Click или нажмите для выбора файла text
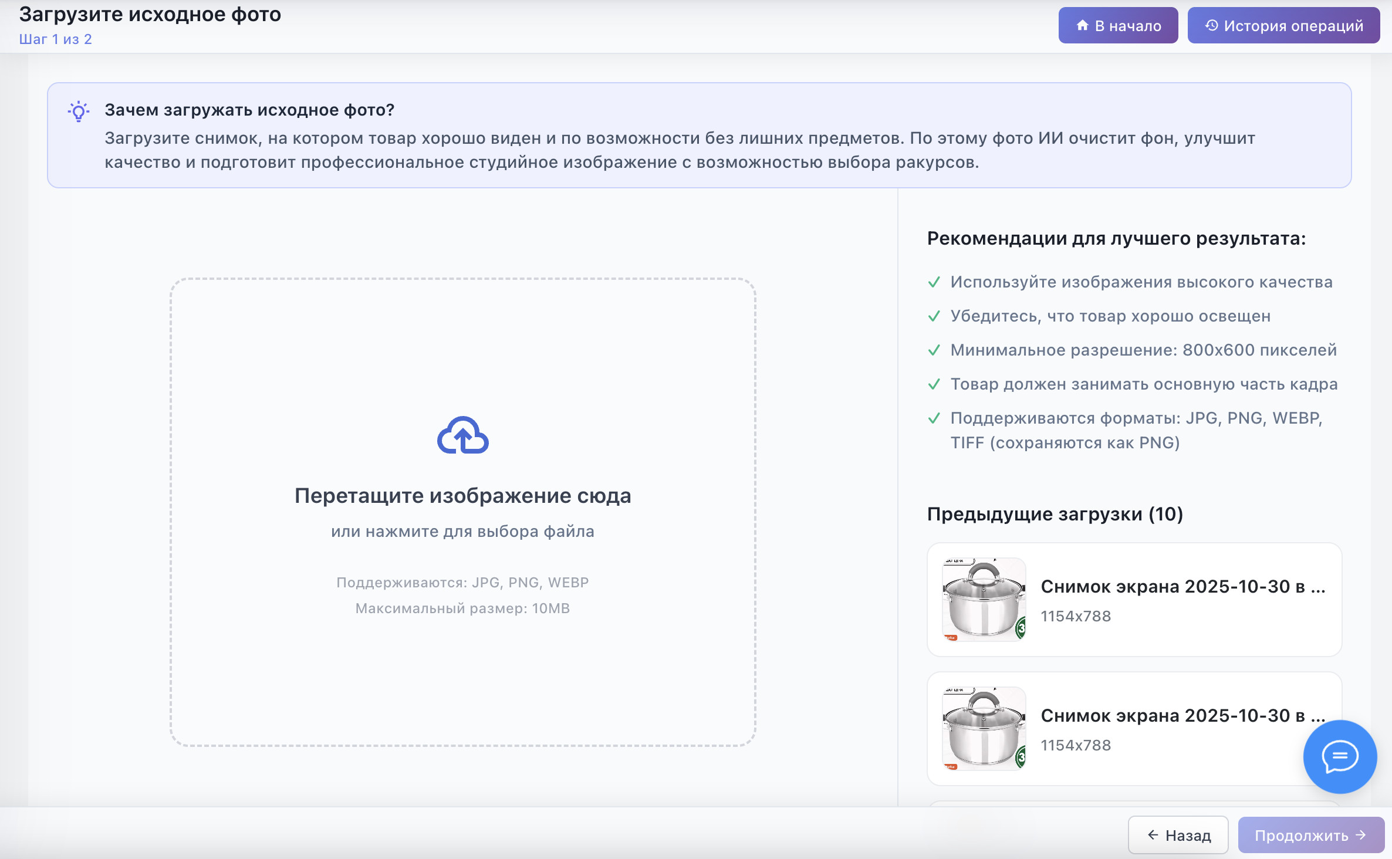The image size is (1392, 859). pyautogui.click(x=462, y=532)
